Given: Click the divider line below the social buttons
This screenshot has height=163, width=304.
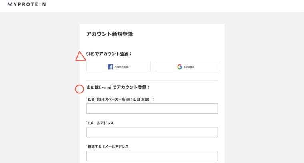Looking at the screenshot, I should point(152,80).
